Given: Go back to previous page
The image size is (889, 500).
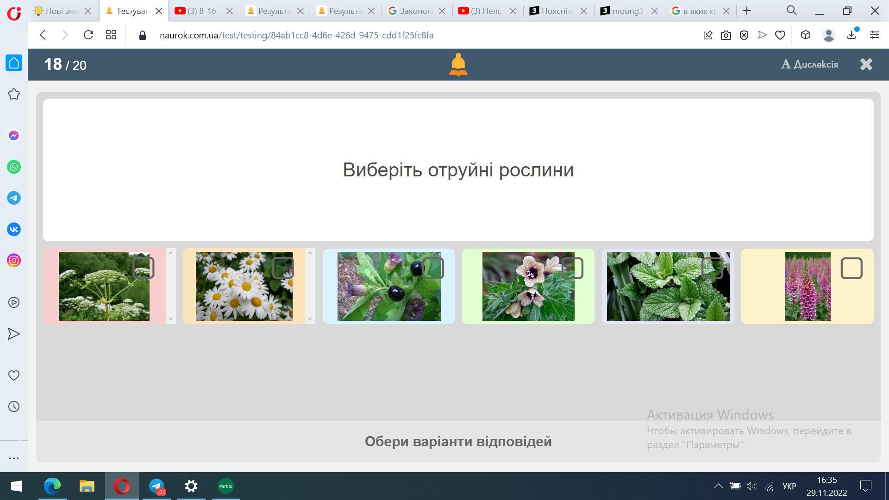Looking at the screenshot, I should coord(43,35).
